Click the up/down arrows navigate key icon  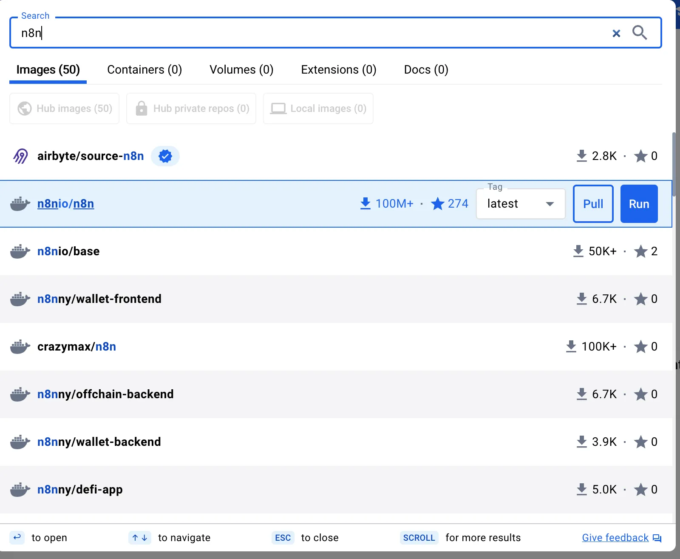(x=140, y=538)
